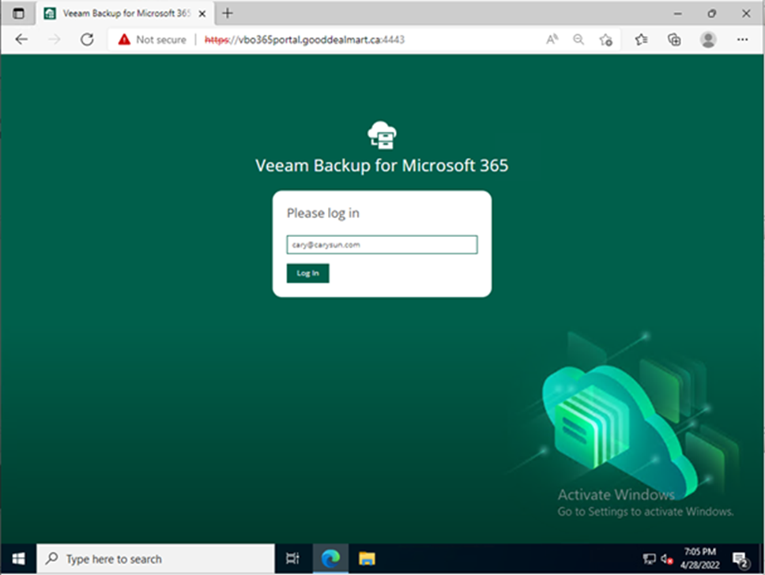Click the browser profile avatar icon
This screenshot has width=765, height=575.
click(x=708, y=39)
